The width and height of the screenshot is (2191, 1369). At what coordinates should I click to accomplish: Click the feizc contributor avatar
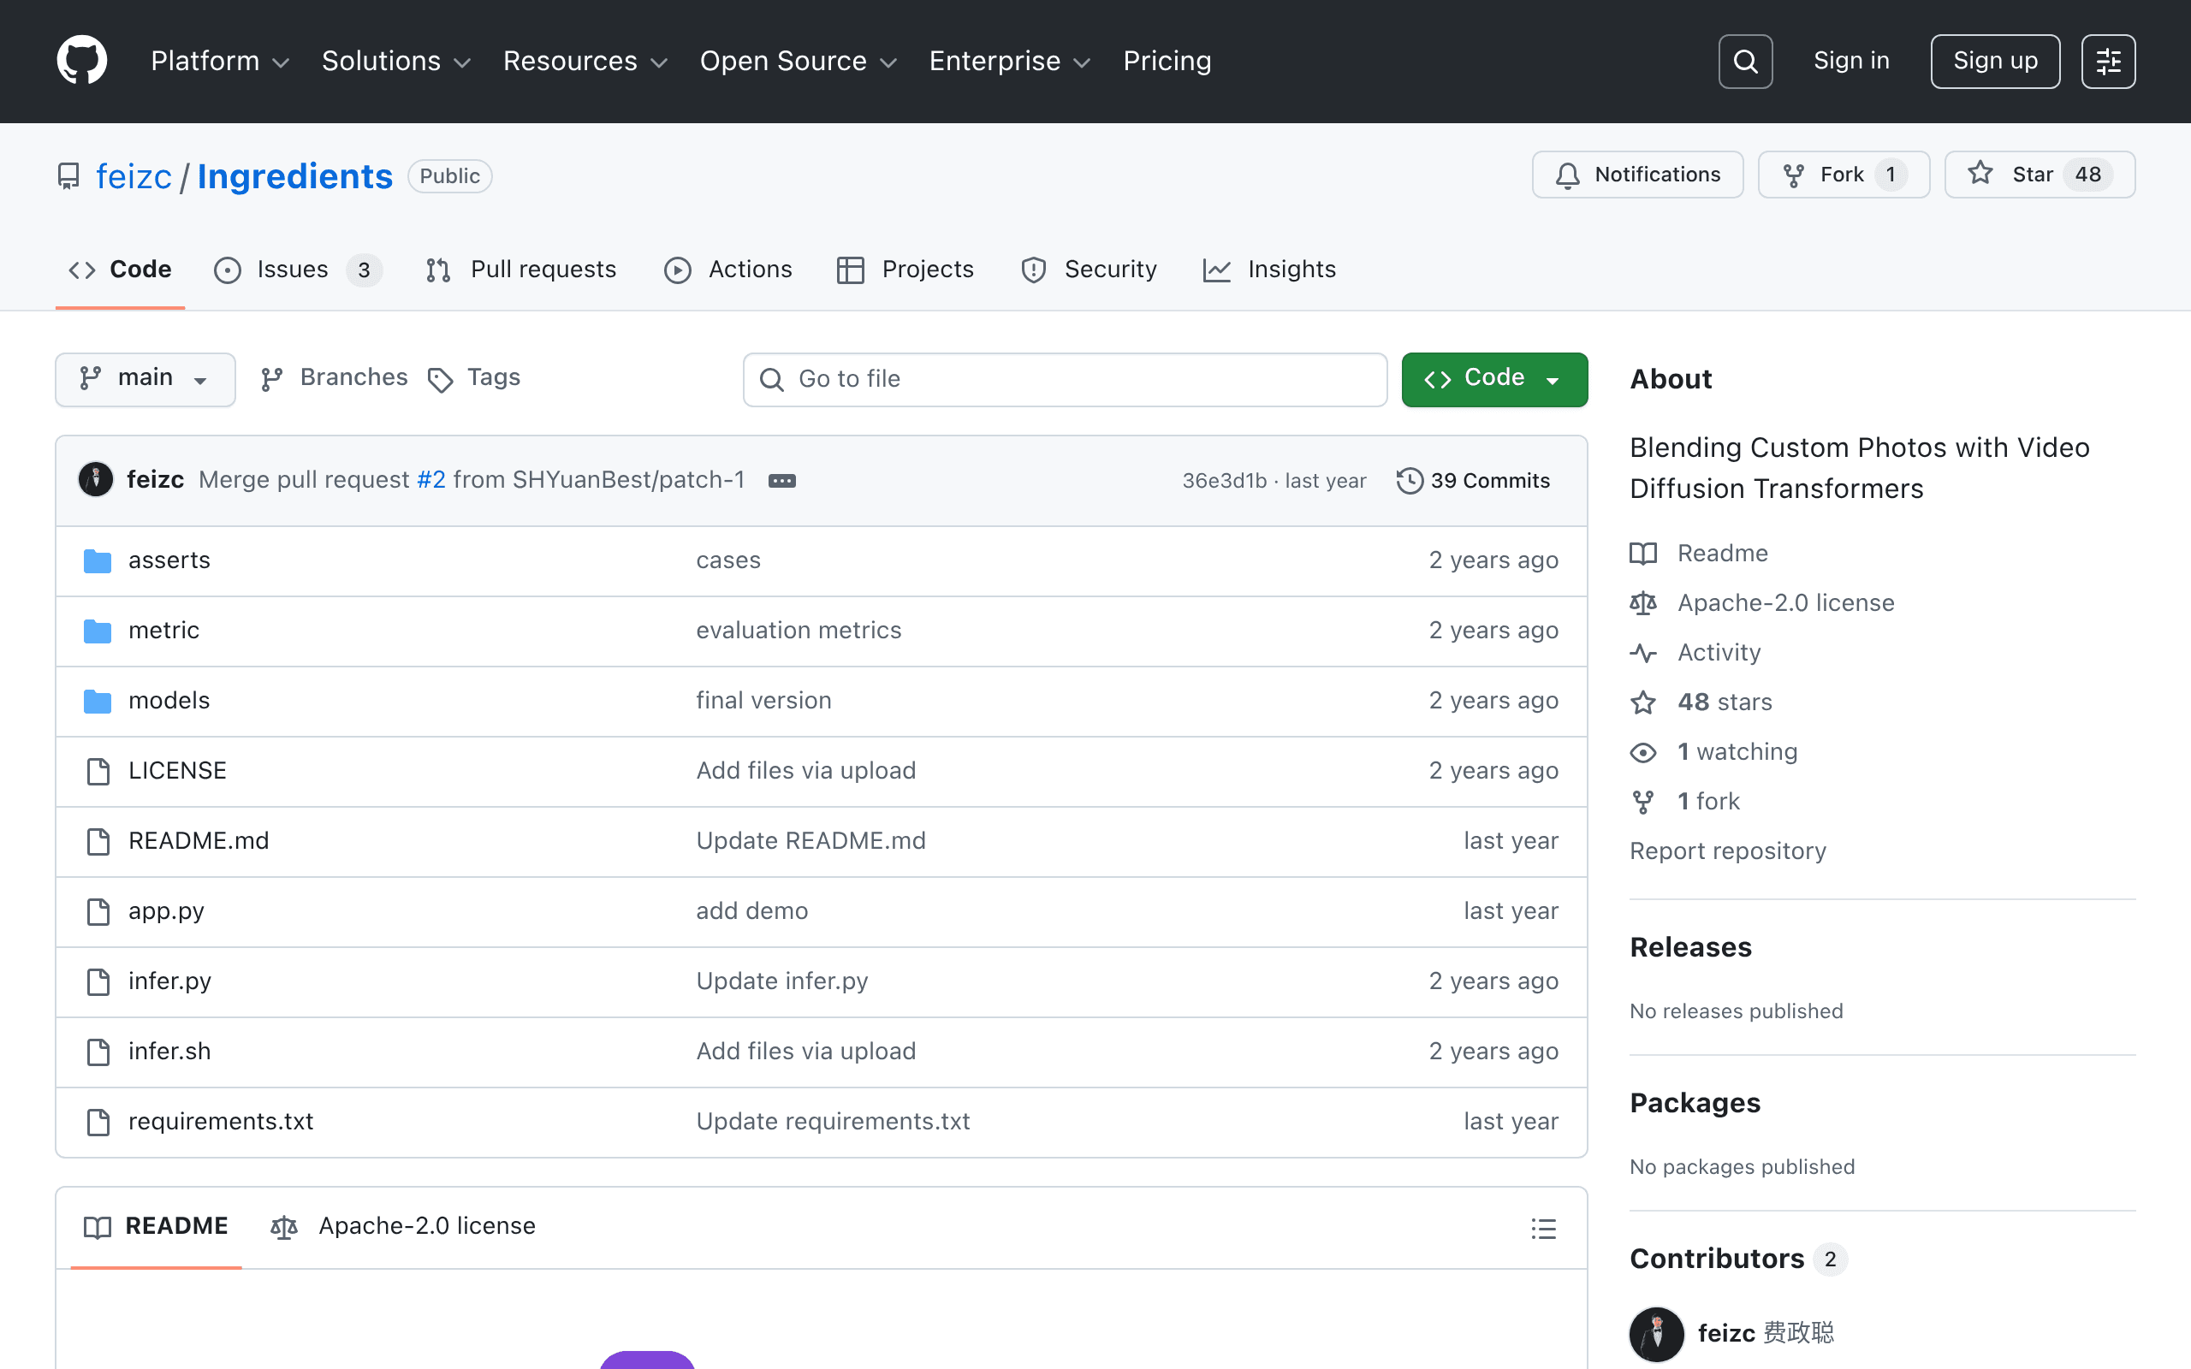1656,1334
